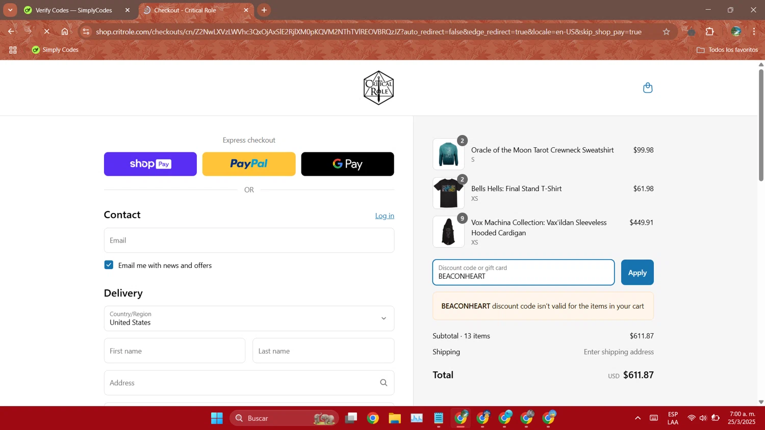
Task: Click Windows taskbar search box
Action: coord(284,418)
